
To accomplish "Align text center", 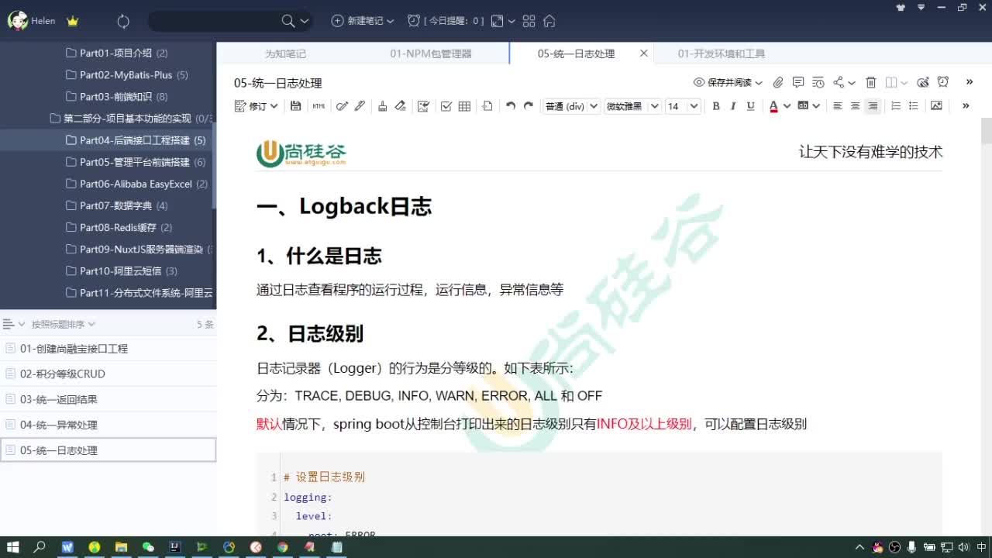I will point(856,106).
